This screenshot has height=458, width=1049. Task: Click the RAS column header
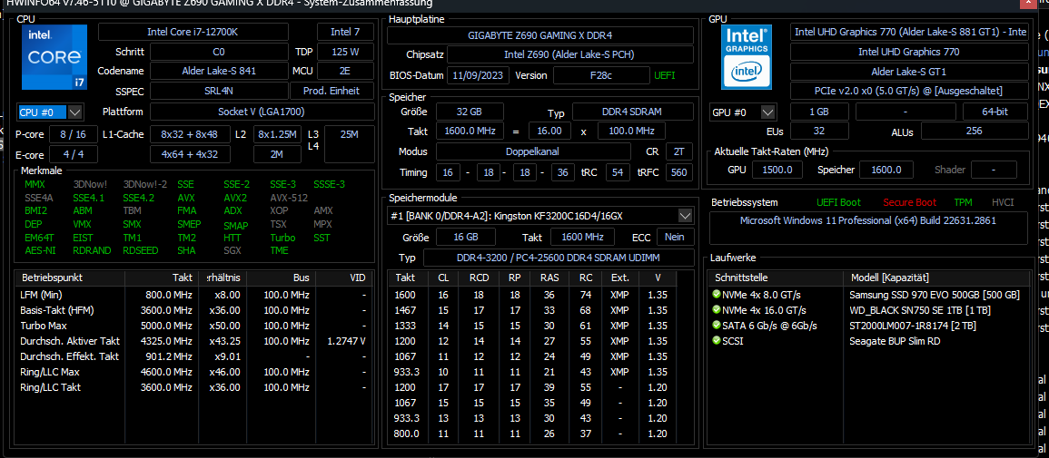pos(548,278)
